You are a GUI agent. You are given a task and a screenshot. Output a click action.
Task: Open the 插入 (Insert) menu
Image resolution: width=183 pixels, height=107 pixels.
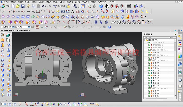[x=27, y=2]
